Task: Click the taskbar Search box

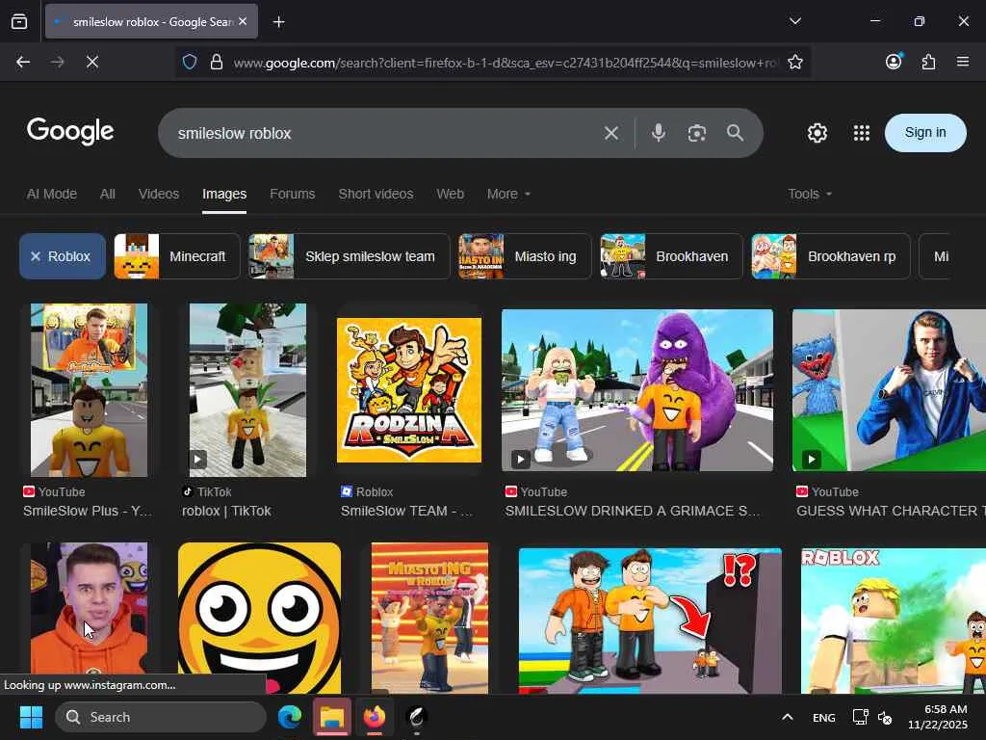Action: [161, 717]
